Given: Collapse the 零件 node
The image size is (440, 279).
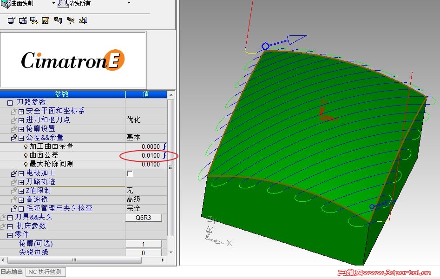Looking at the screenshot, I should [x=10, y=235].
